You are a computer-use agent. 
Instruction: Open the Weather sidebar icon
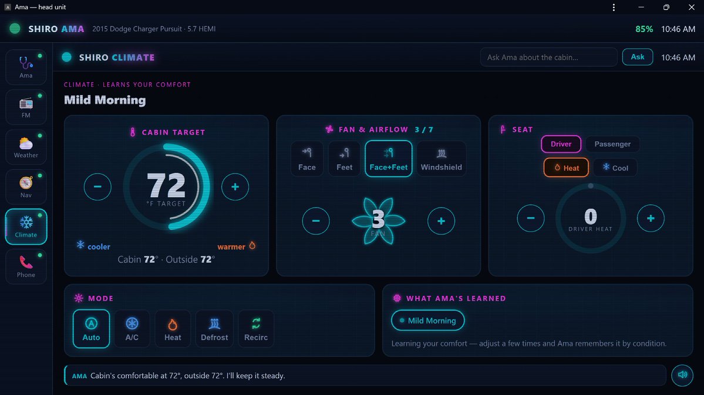coord(26,147)
